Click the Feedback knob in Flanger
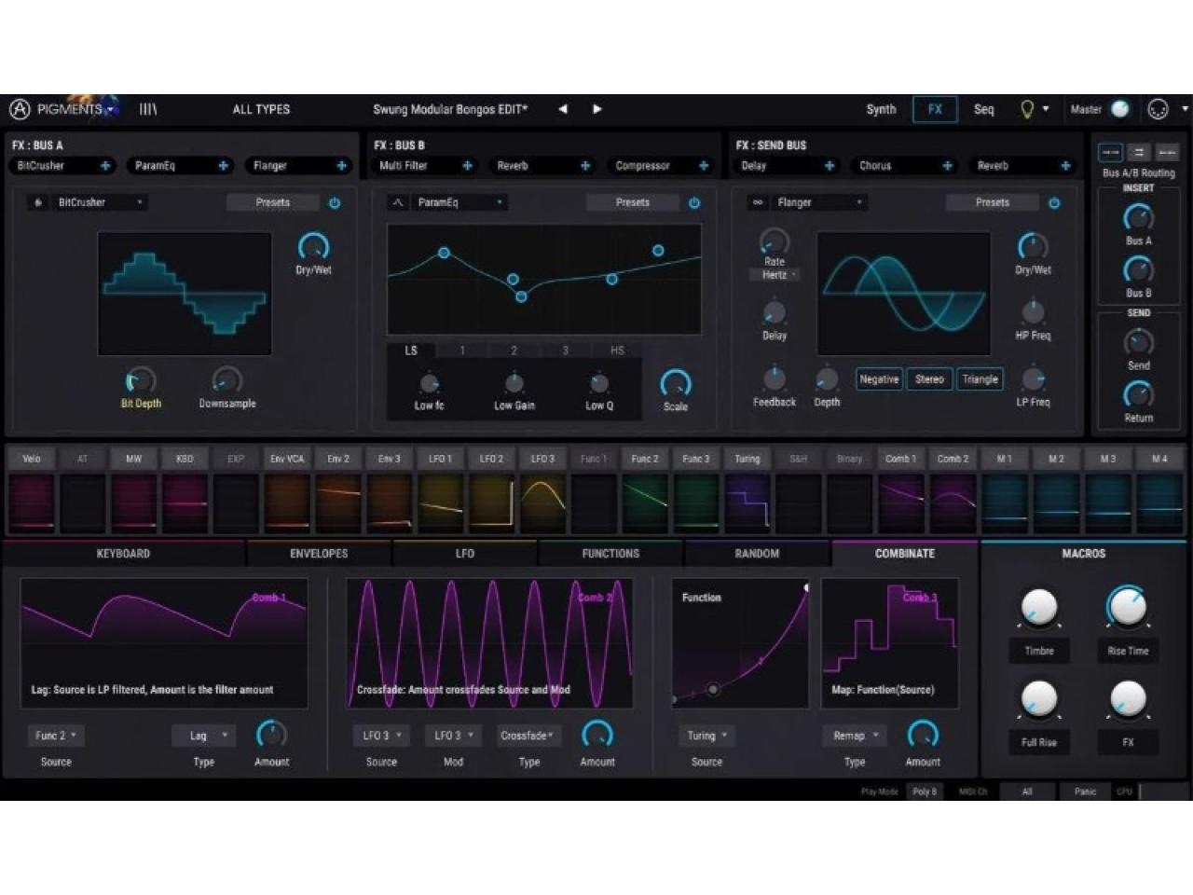 (x=775, y=379)
